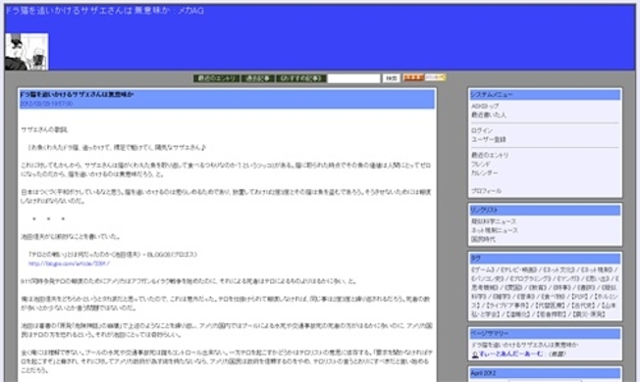The image size is (640, 382).
Task: Click the サザエさんの歌詞 opening line
Action: tap(44, 130)
